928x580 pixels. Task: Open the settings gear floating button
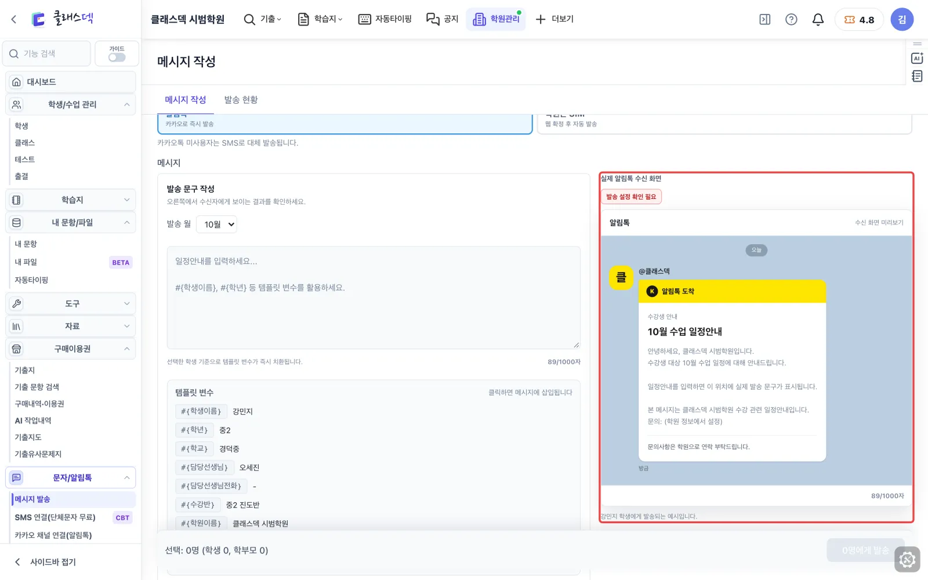click(x=907, y=560)
